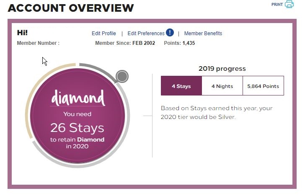Click the 2019 progress heading
Screen dimensions: 305x196
click(x=222, y=69)
